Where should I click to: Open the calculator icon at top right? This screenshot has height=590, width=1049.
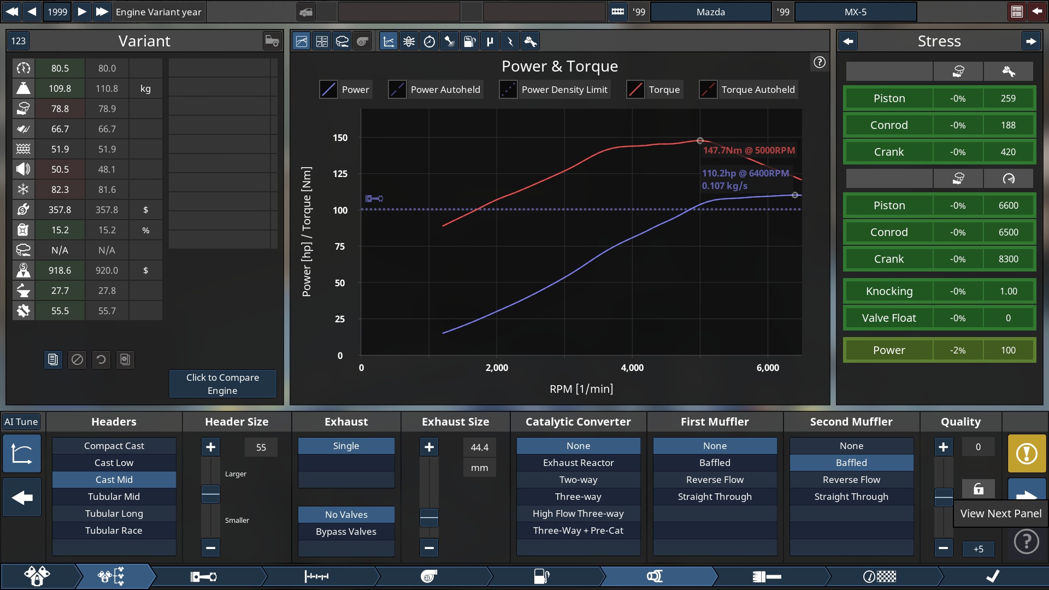pyautogui.click(x=1017, y=11)
